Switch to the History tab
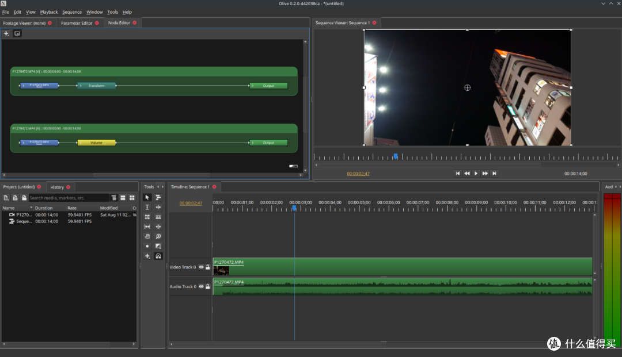The height and width of the screenshot is (357, 622). [57, 187]
